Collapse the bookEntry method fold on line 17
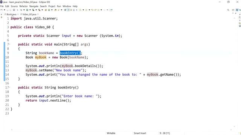 (x=9, y=87)
